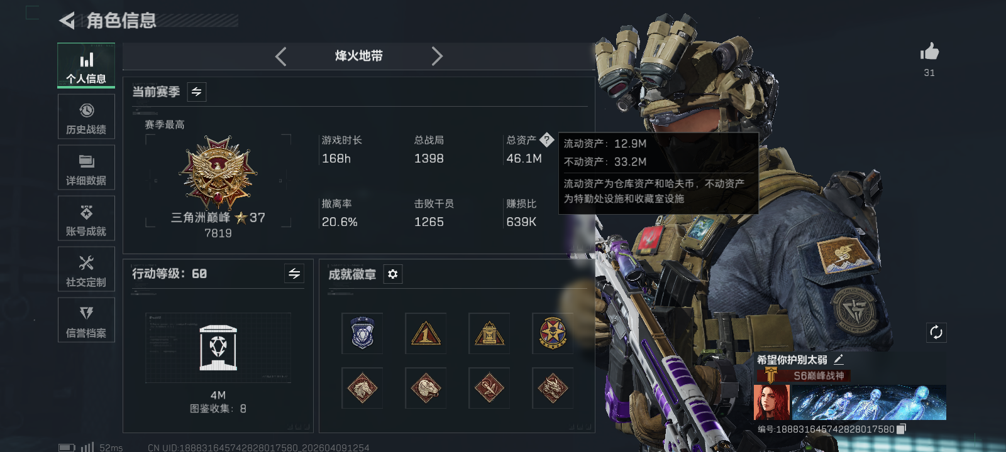The image size is (1006, 452).
Task: Toggle the 当前赛季 season switch icon
Action: coord(197,92)
